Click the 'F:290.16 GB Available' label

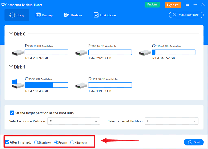pyautogui.click(x=102, y=46)
